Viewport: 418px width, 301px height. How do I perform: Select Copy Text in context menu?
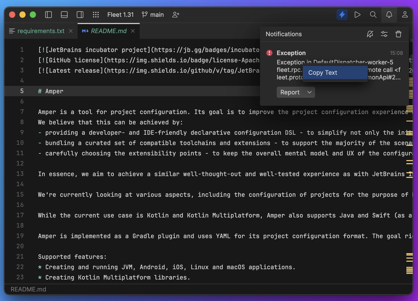(x=335, y=73)
